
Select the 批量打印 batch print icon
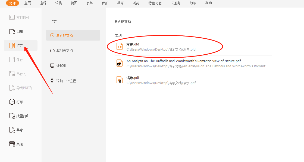click(x=12, y=116)
